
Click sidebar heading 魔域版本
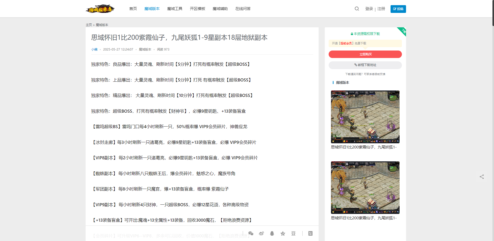[342, 83]
